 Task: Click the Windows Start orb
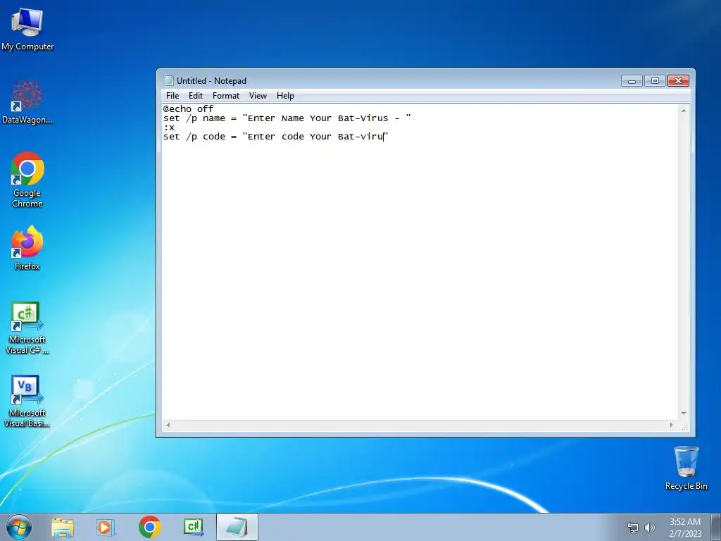click(x=19, y=527)
